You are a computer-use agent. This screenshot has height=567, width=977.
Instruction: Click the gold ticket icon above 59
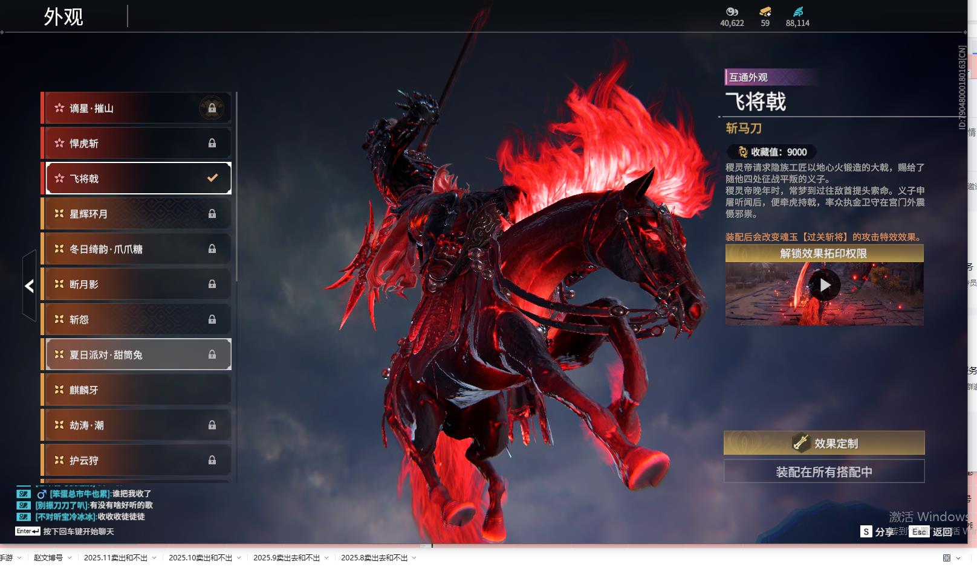coord(765,11)
